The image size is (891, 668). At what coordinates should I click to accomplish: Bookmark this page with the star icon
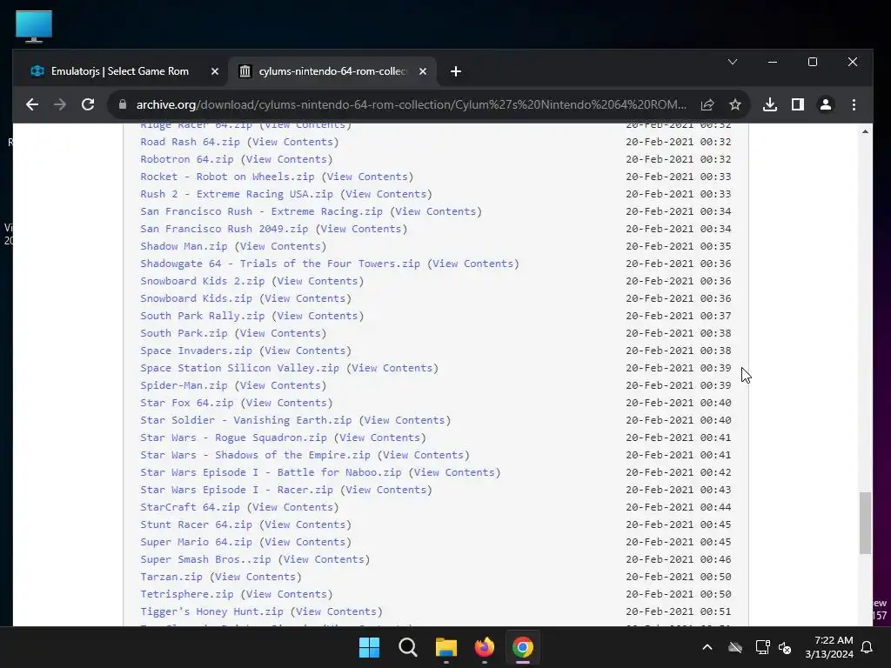[x=735, y=104]
